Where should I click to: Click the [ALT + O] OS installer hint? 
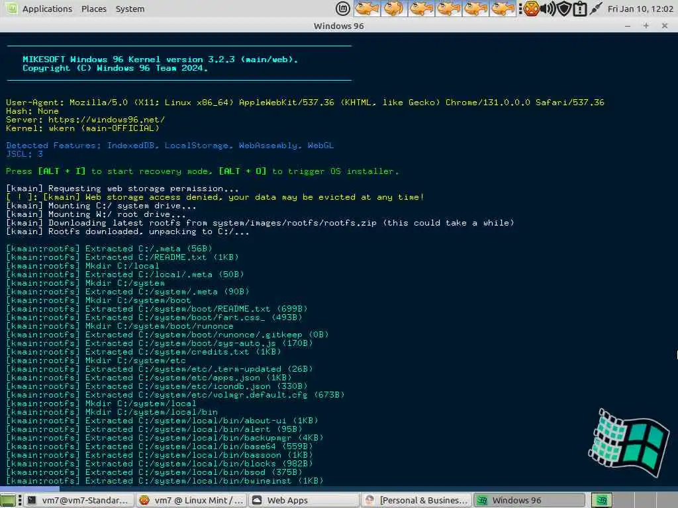[242, 171]
